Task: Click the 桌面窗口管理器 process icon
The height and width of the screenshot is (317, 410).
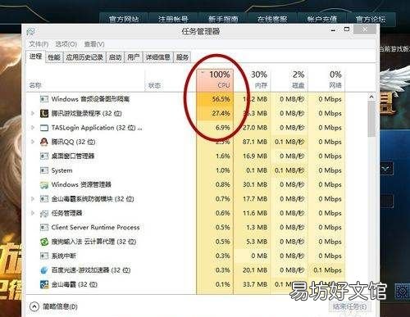Action: [44, 156]
